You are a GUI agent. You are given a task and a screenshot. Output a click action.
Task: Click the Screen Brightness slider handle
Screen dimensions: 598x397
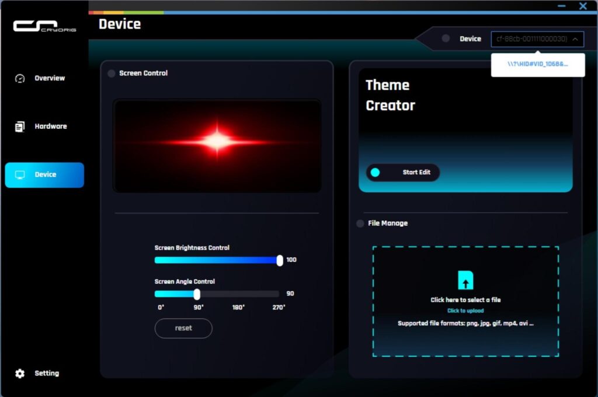[x=280, y=261]
